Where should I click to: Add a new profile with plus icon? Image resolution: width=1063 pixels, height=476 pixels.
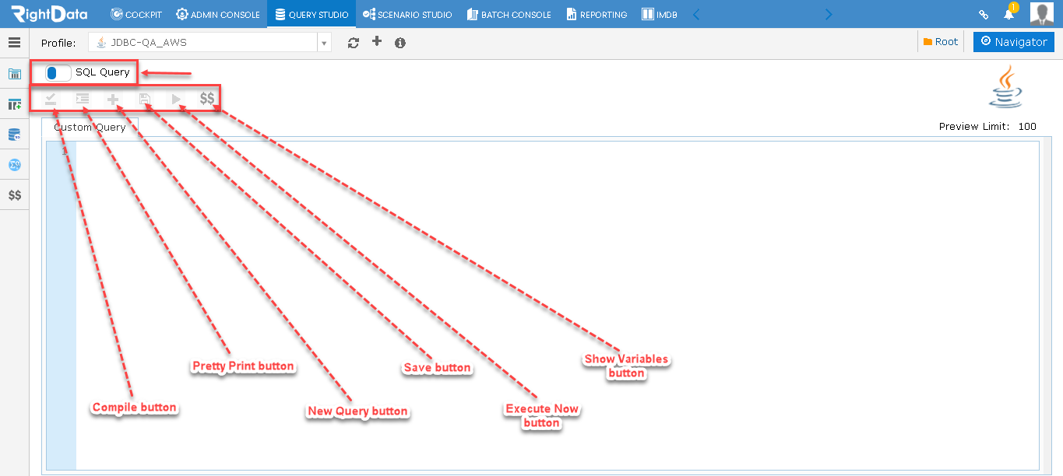coord(377,41)
